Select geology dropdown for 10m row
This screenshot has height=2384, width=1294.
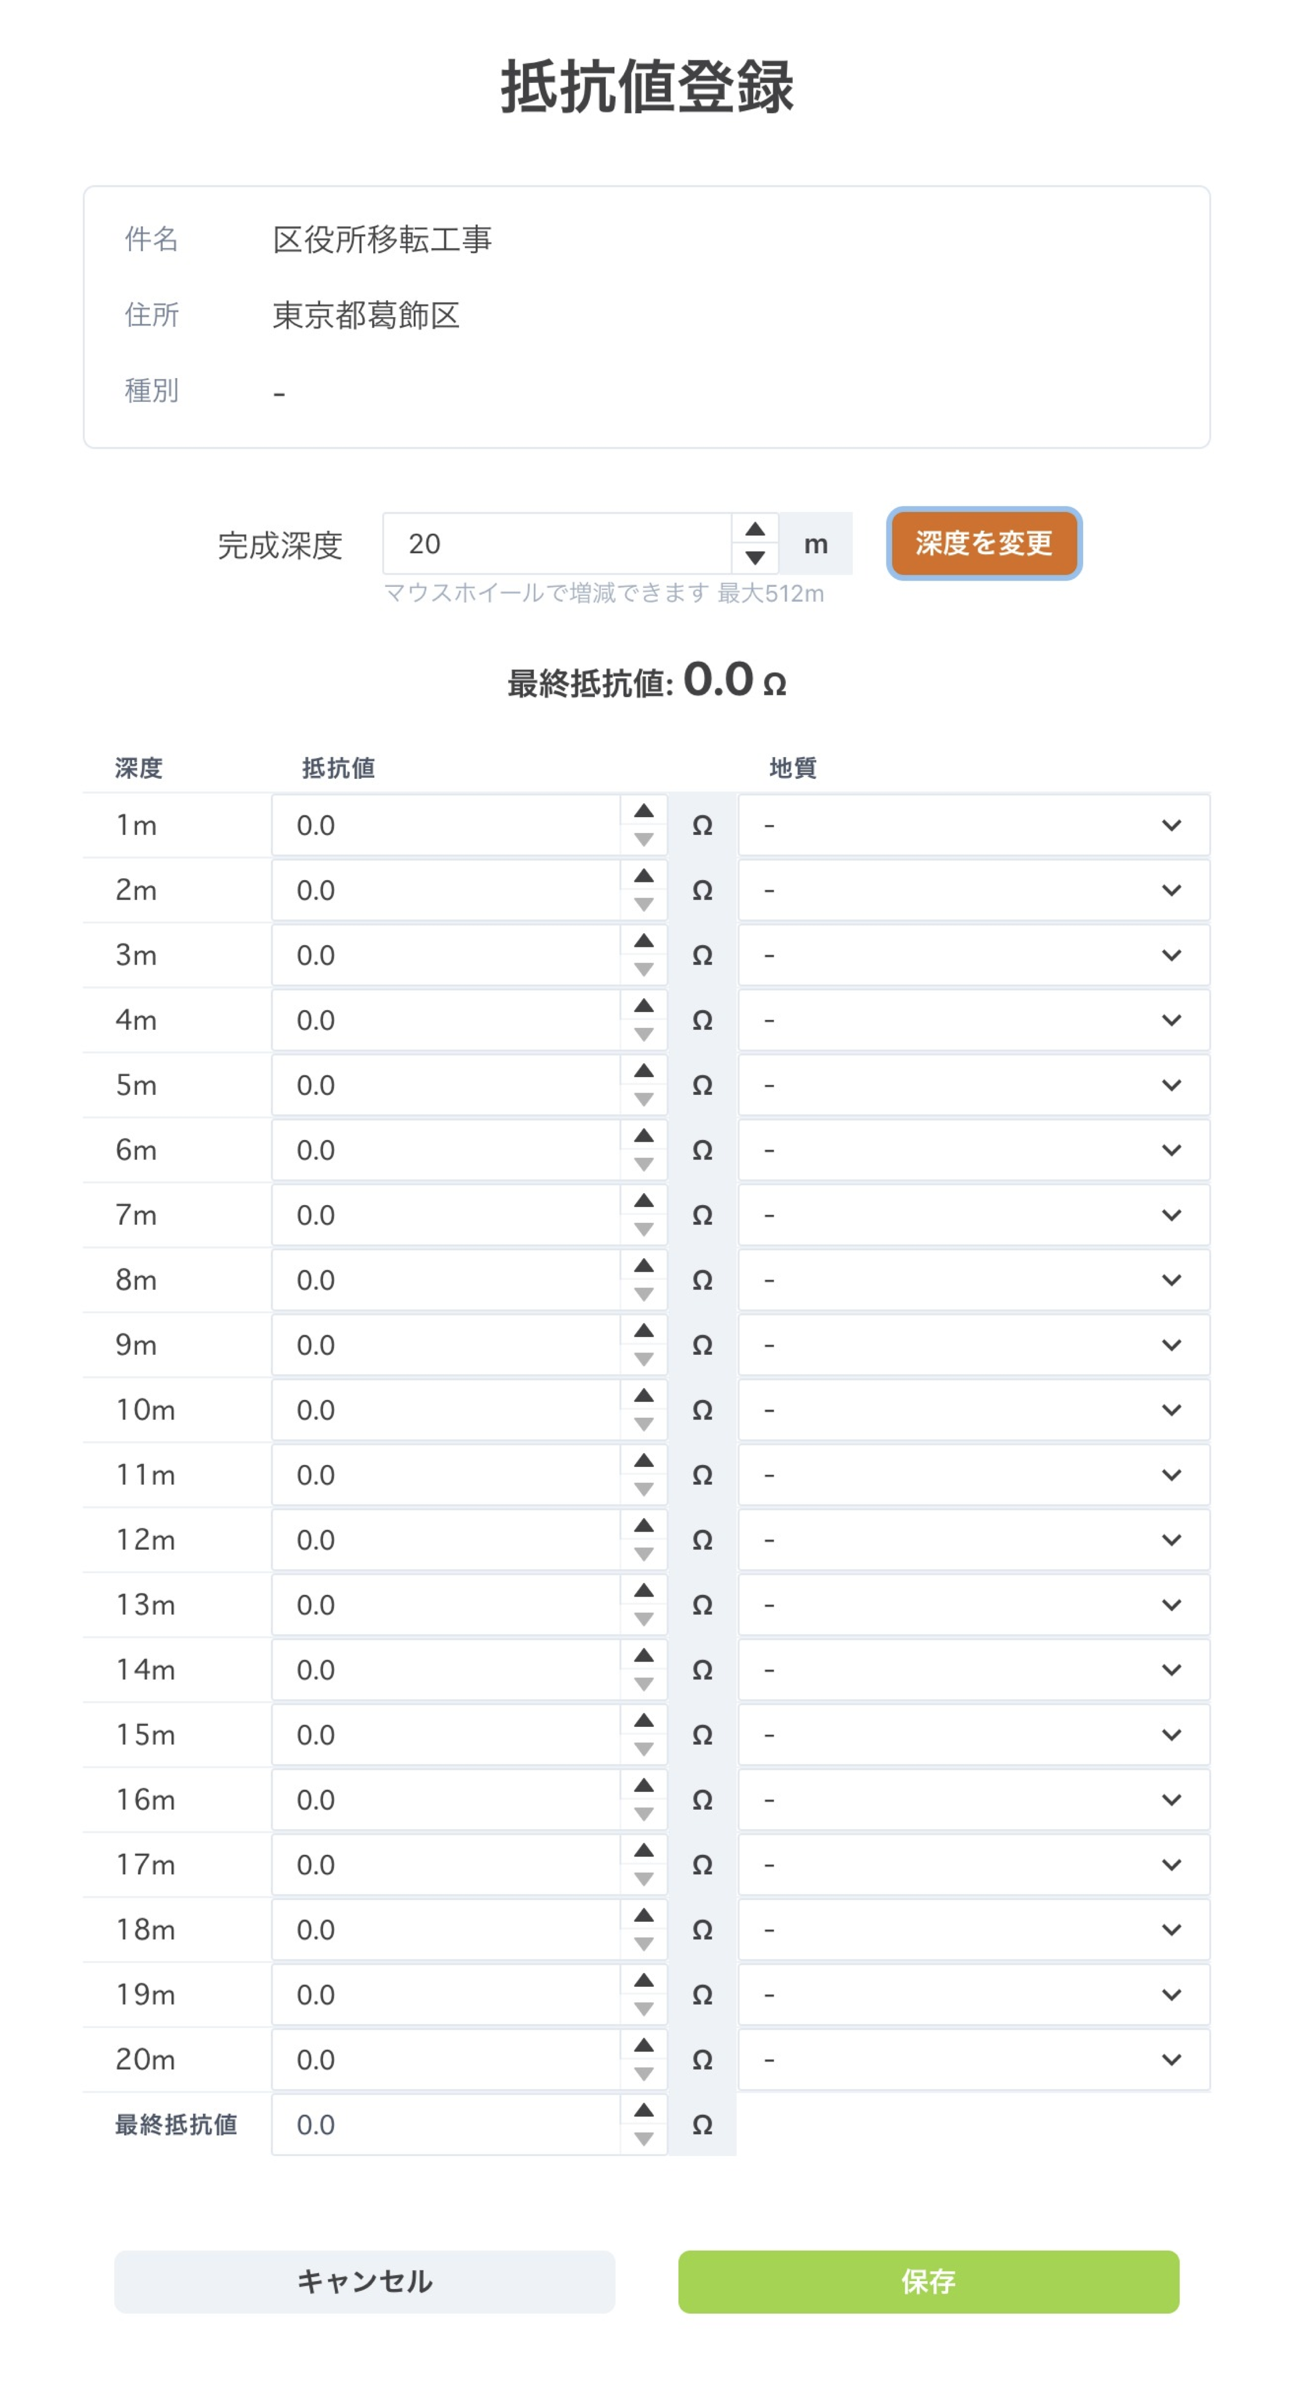tap(973, 1410)
